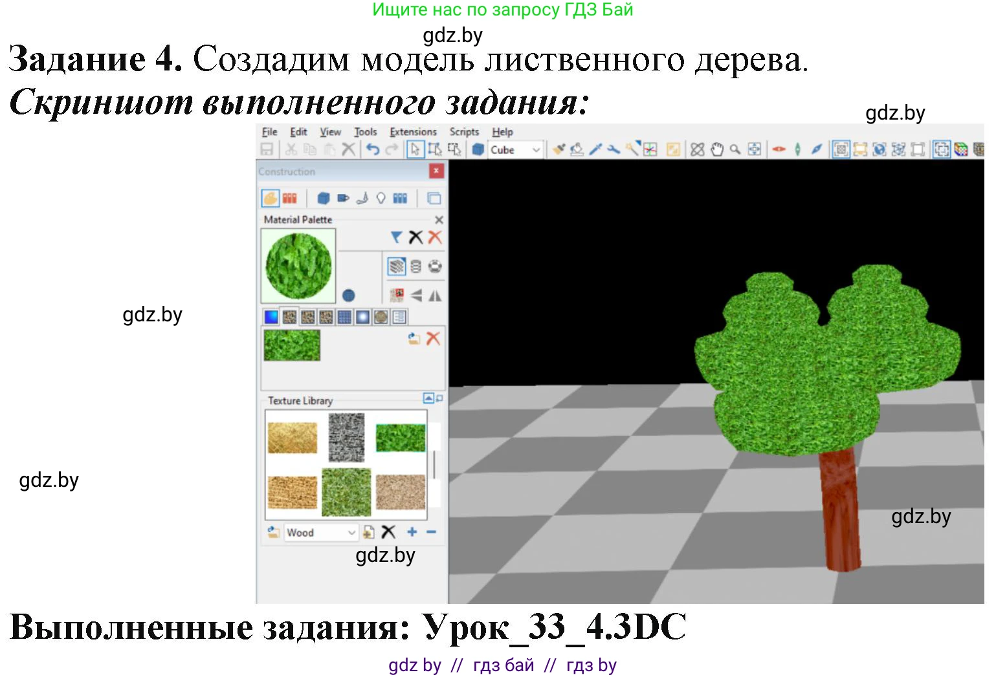Click the Undo arrow in toolbar
The image size is (1007, 677).
(373, 149)
